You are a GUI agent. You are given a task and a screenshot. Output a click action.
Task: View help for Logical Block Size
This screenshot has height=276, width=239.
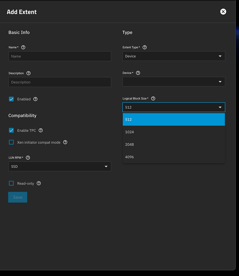(153, 98)
